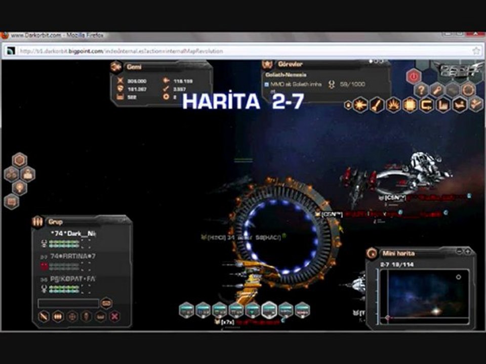Select group member 74•ARTINA•7
486x364 pixels.
point(72,256)
